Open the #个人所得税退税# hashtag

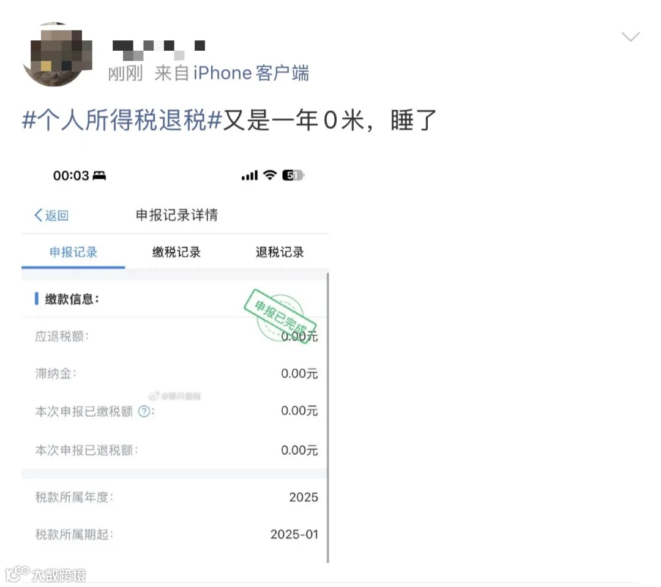click(122, 120)
